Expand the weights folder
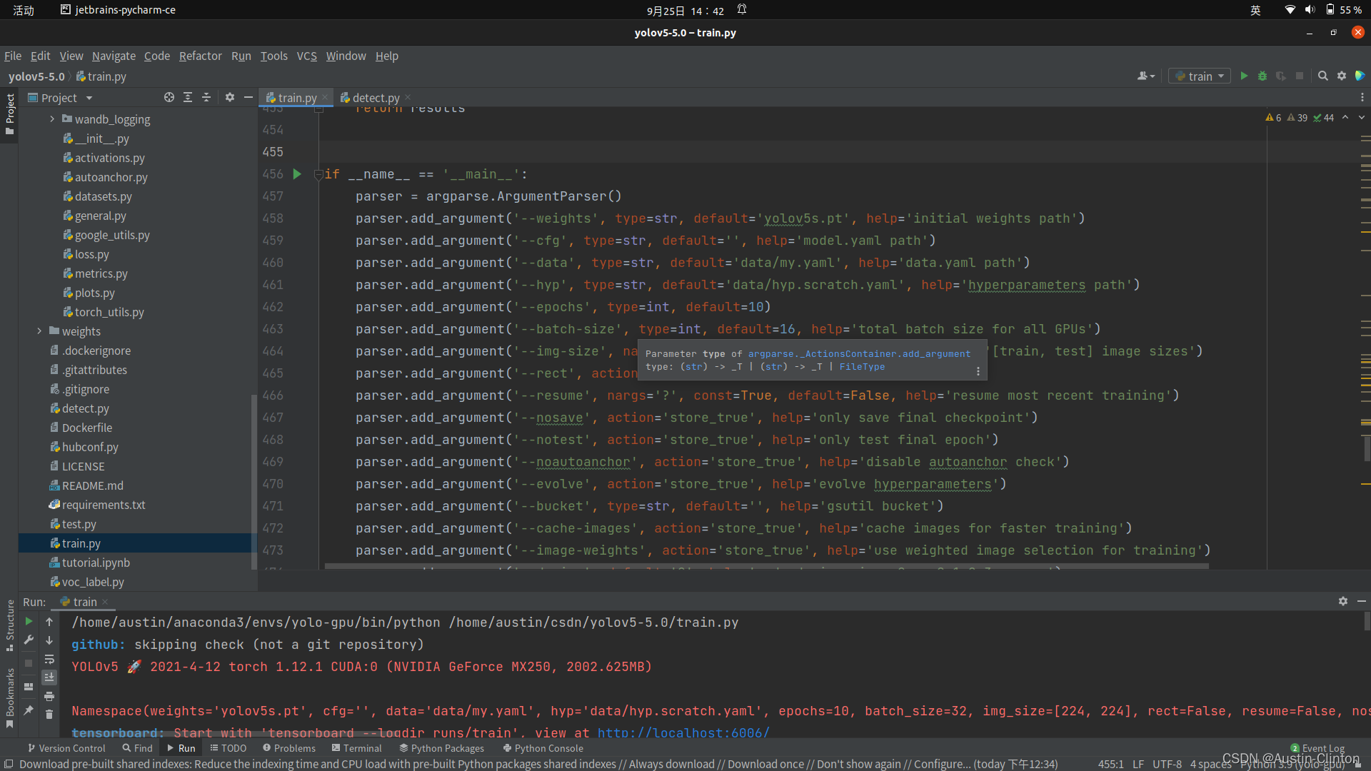 pos(39,331)
